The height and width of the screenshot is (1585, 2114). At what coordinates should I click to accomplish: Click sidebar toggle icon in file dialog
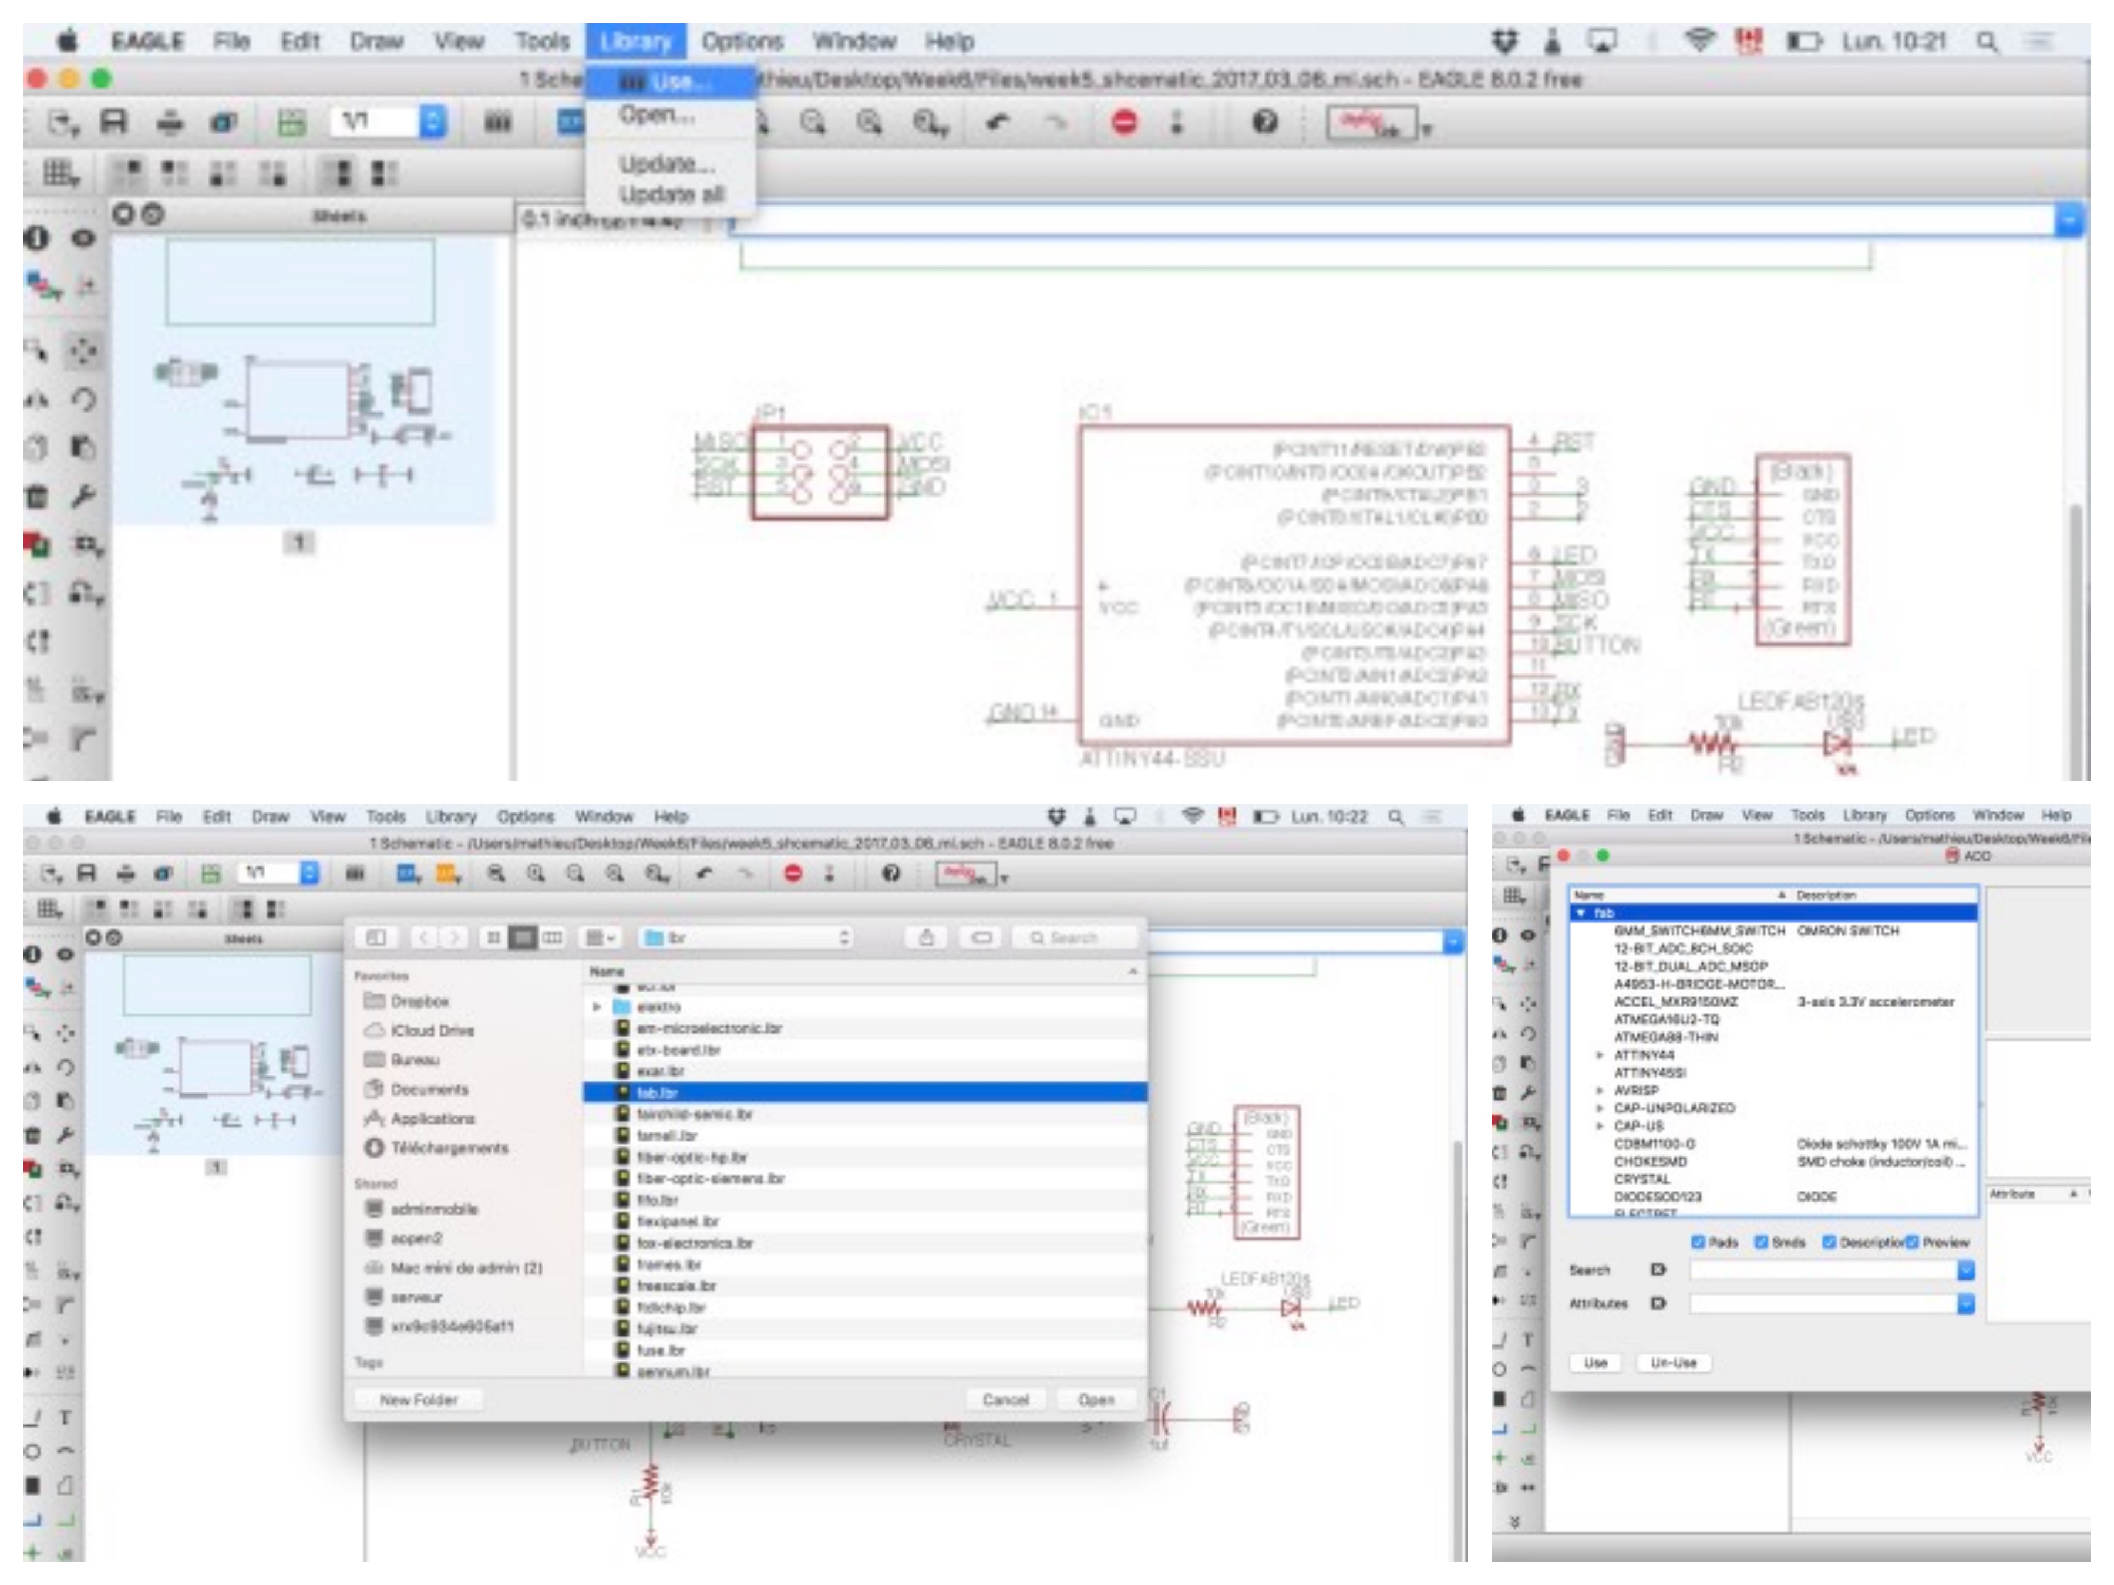(x=376, y=938)
